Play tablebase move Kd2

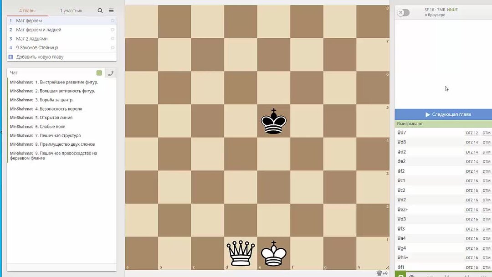tap(443, 152)
